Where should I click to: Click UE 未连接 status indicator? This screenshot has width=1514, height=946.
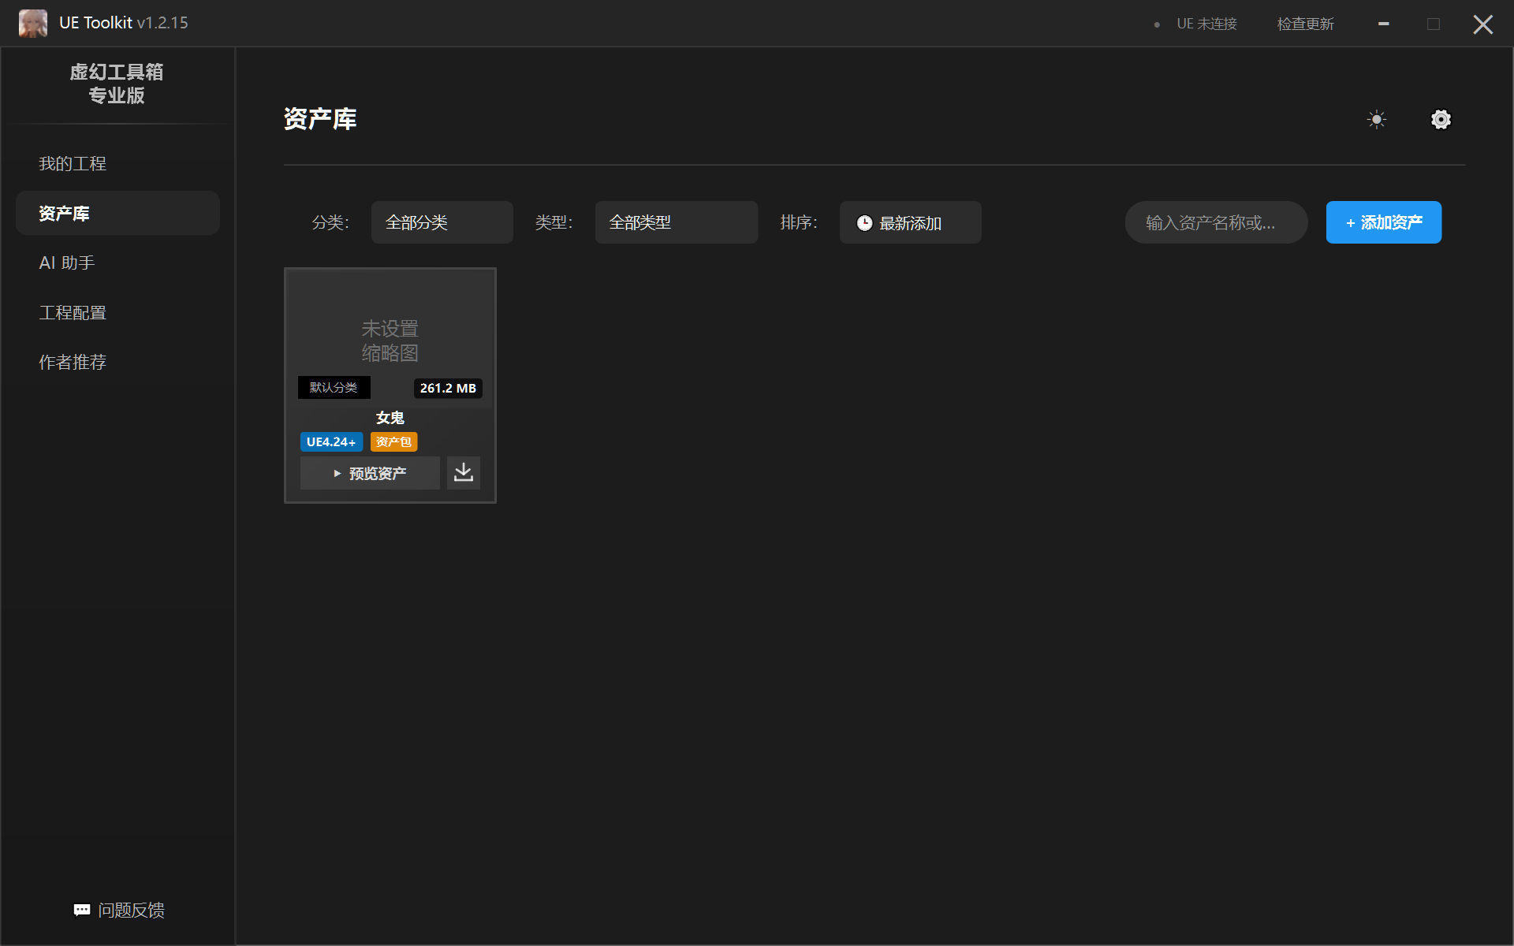1197,24
